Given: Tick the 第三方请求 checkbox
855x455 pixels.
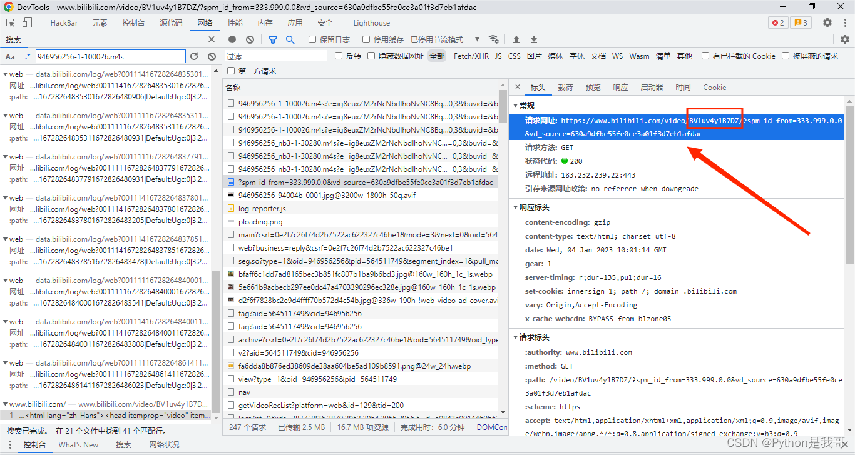Looking at the screenshot, I should click(231, 71).
